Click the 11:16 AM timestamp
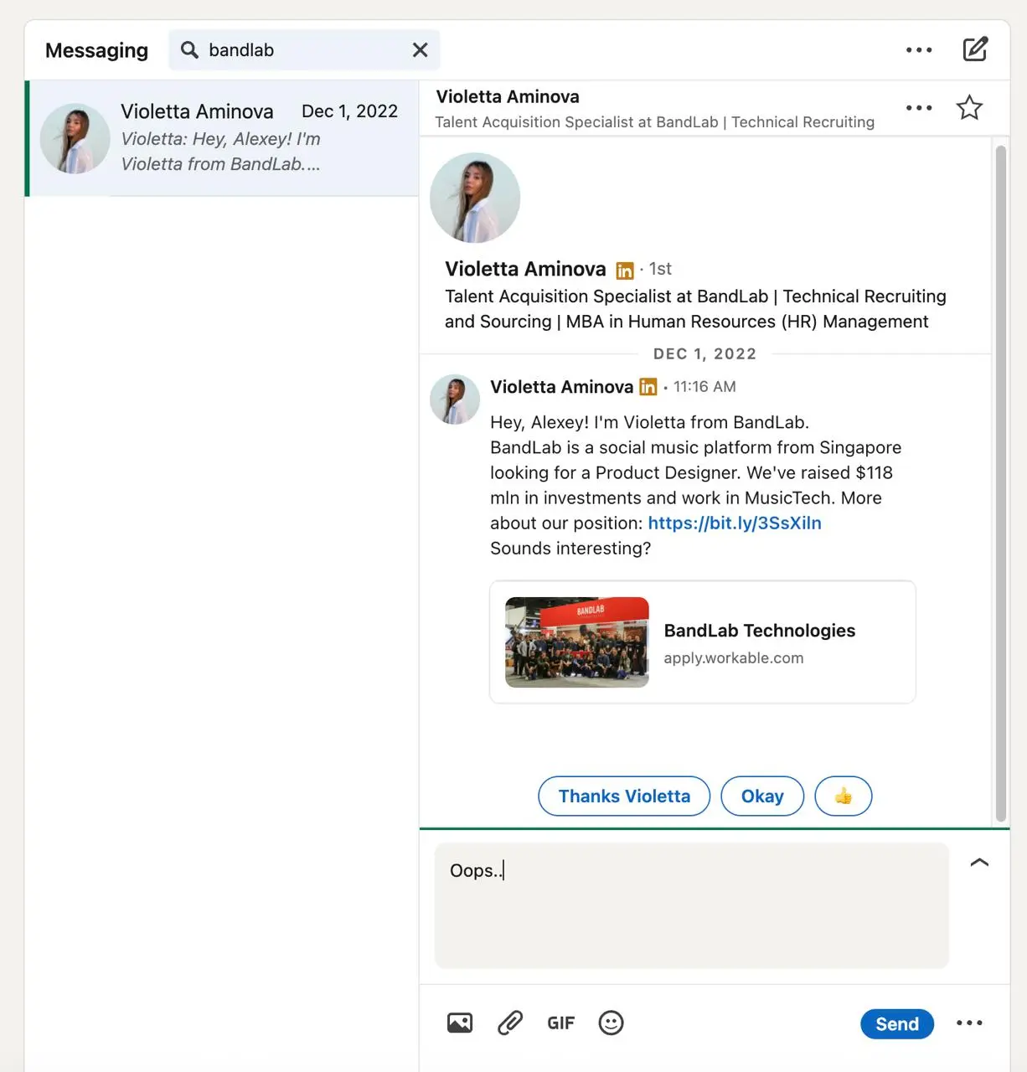Image resolution: width=1027 pixels, height=1072 pixels. (704, 387)
